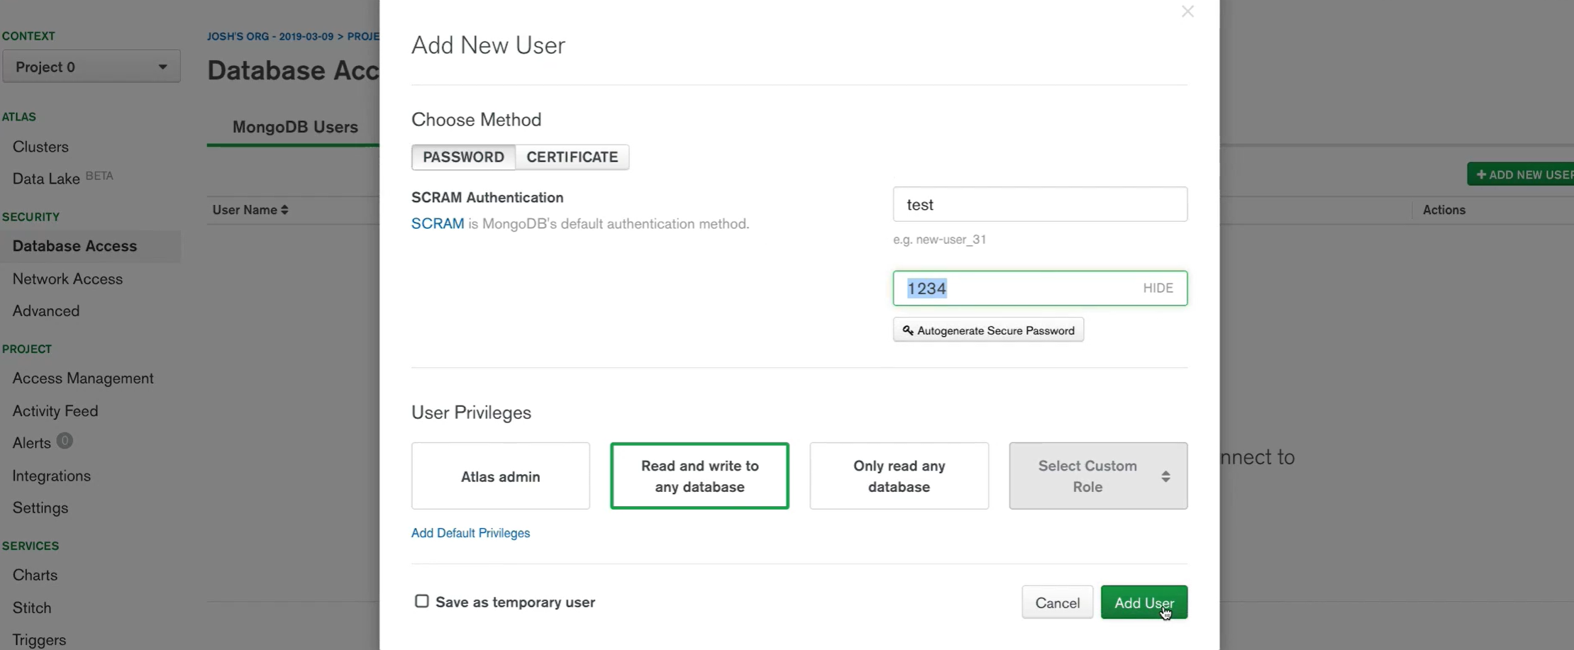Click the green Add User button
The image size is (1574, 650).
1143,603
